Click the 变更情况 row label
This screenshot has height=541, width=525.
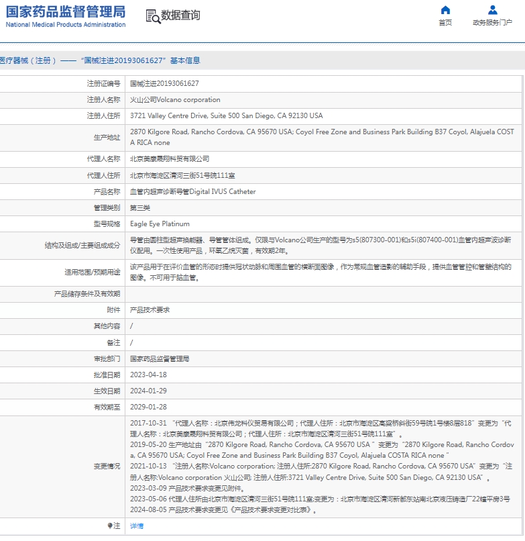click(x=107, y=466)
